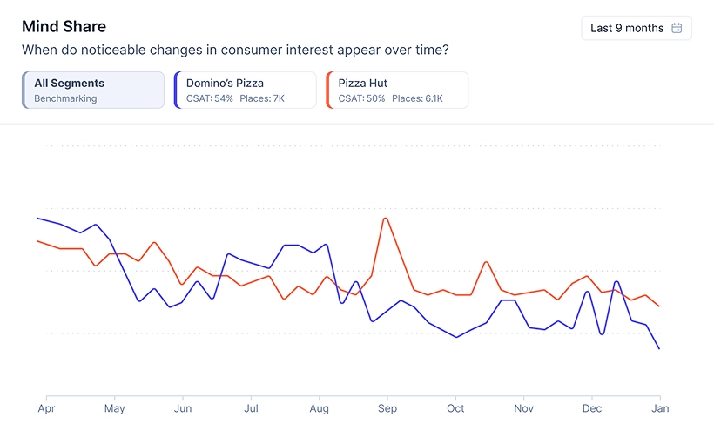Click the Jul label on the x-axis
Screen dimensions: 714x431
pos(251,407)
